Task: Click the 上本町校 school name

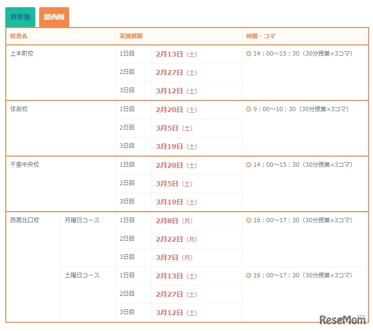Action: 22,54
